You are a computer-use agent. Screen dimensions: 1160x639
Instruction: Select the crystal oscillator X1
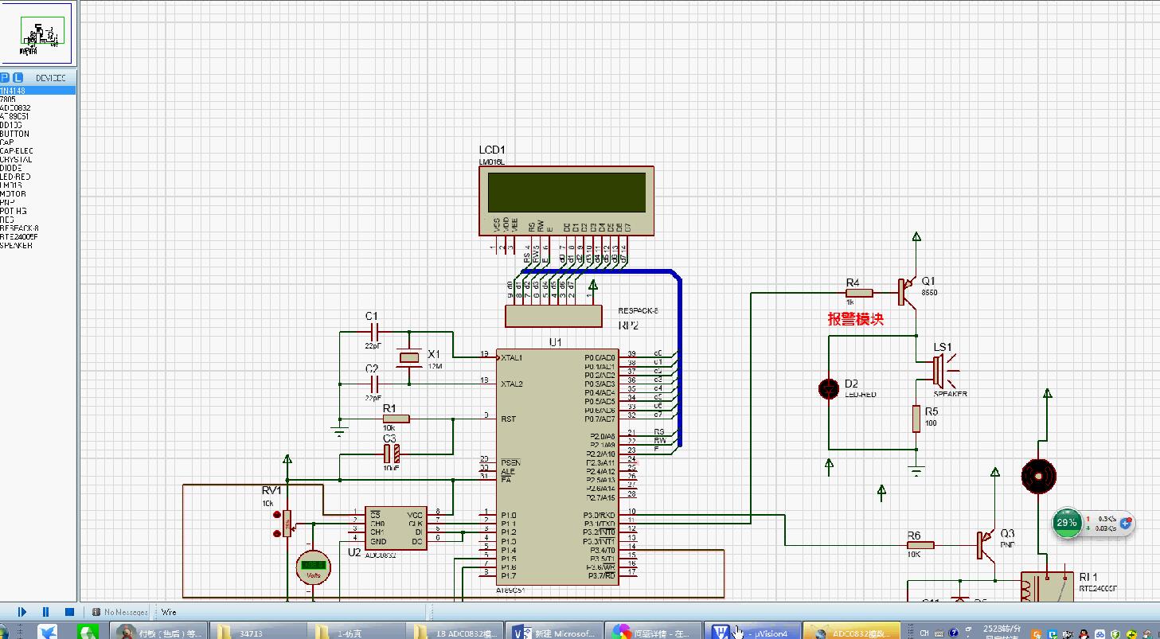(x=409, y=358)
